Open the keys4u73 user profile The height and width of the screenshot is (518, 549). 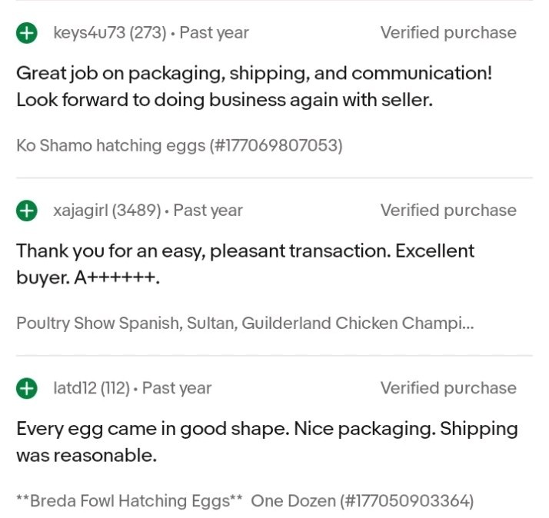pos(88,33)
